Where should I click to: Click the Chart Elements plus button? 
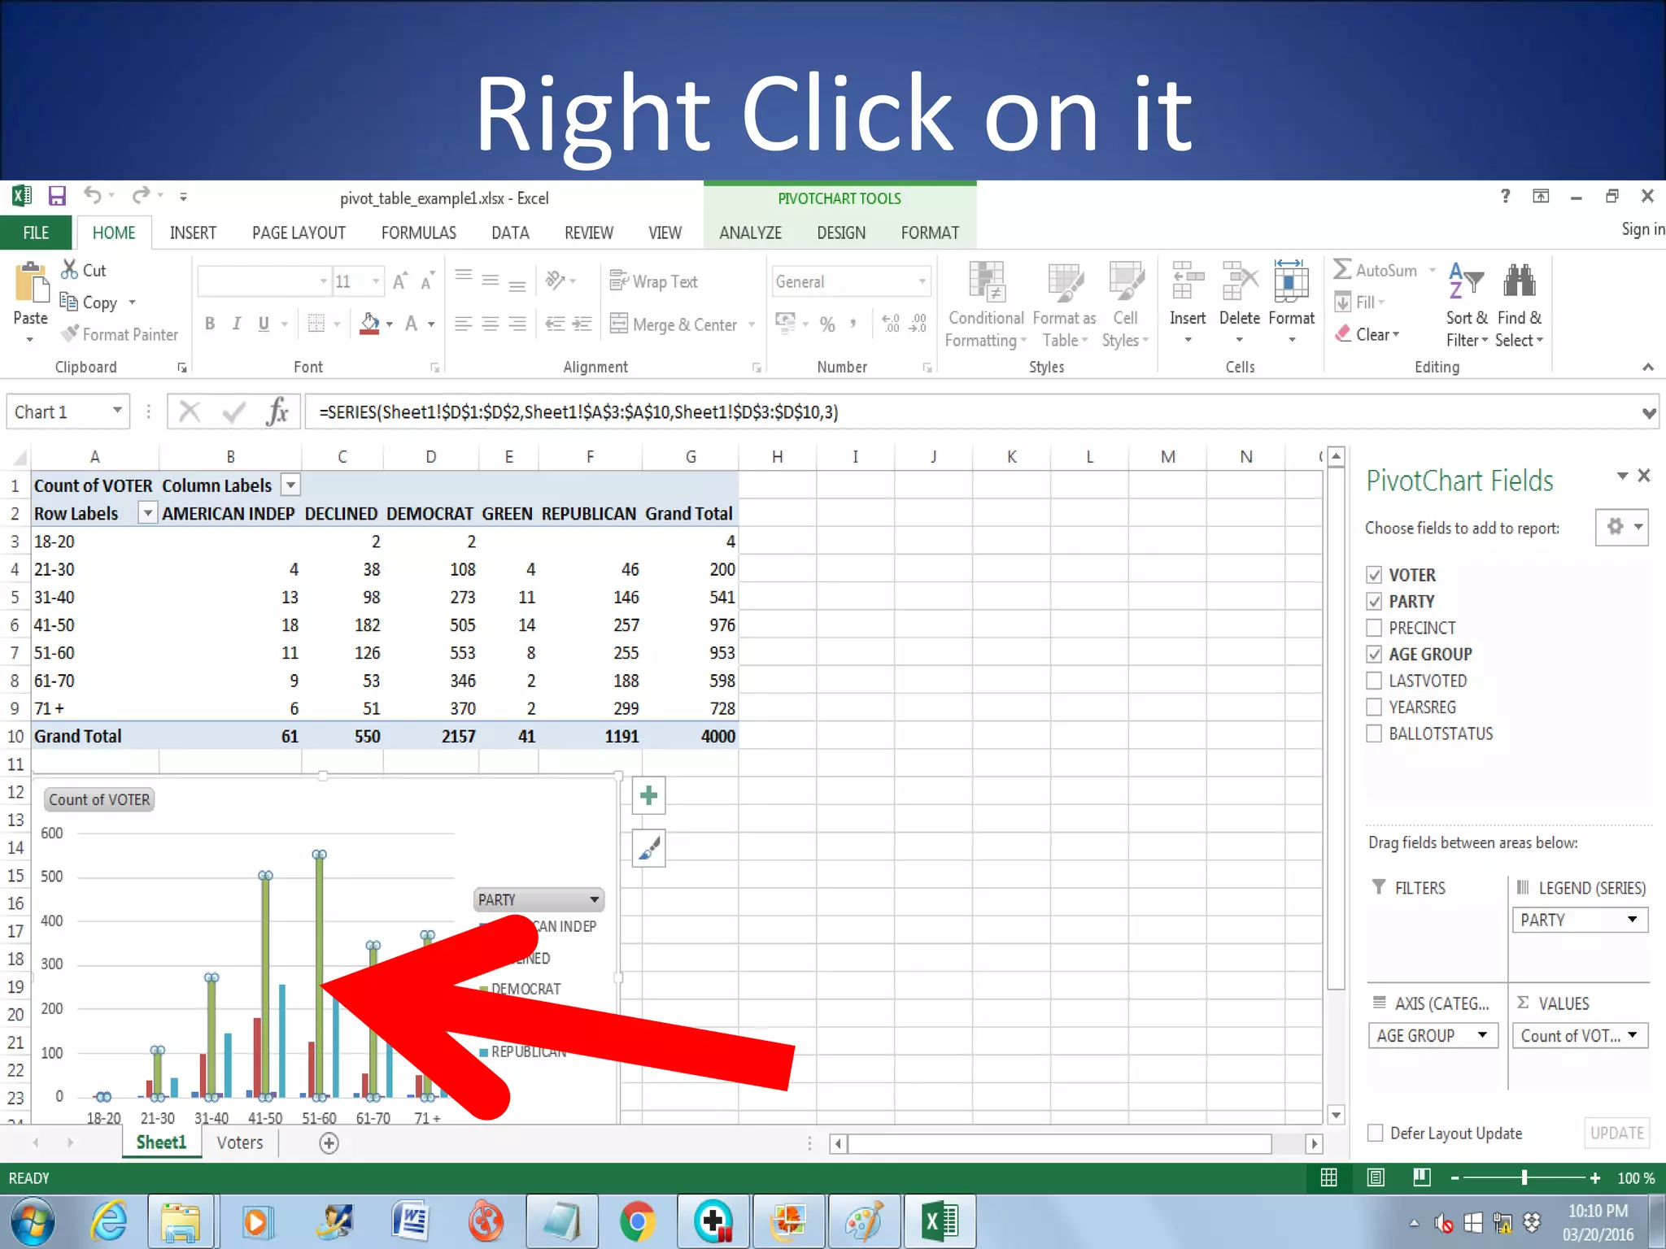648,795
